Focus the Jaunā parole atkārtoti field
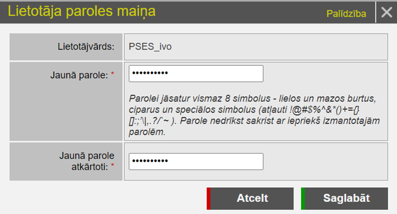The image size is (397, 214). pyautogui.click(x=196, y=161)
